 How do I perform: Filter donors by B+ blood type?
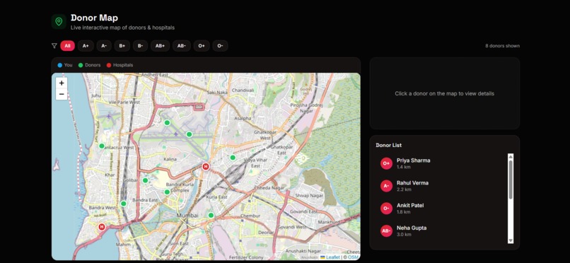point(122,46)
